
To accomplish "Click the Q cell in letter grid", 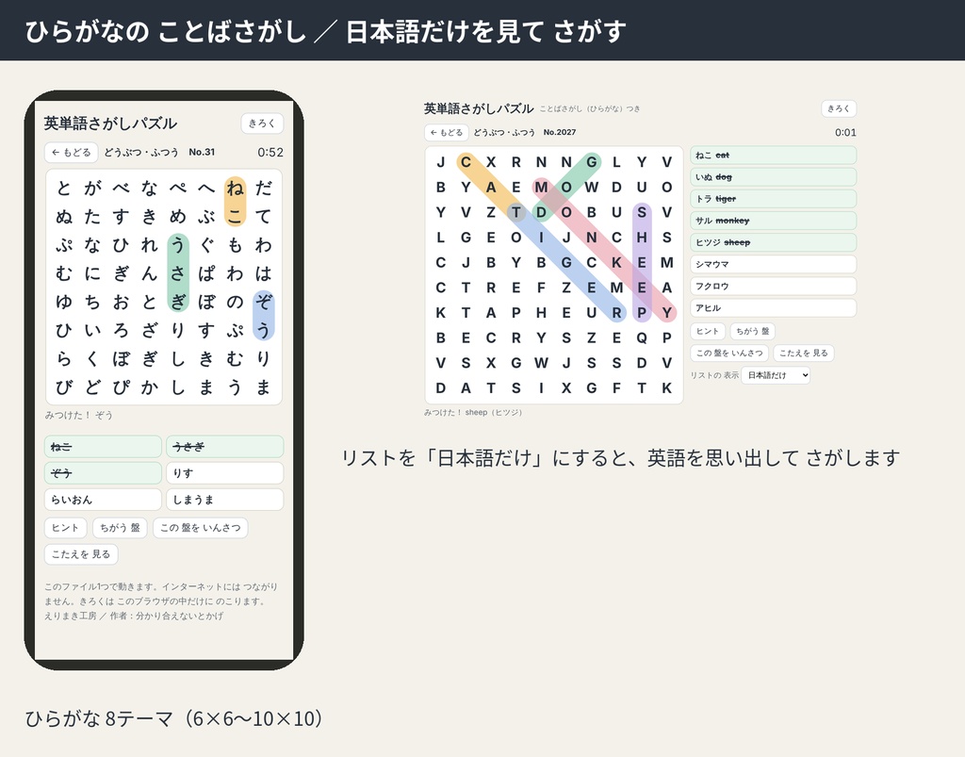I will tap(642, 337).
